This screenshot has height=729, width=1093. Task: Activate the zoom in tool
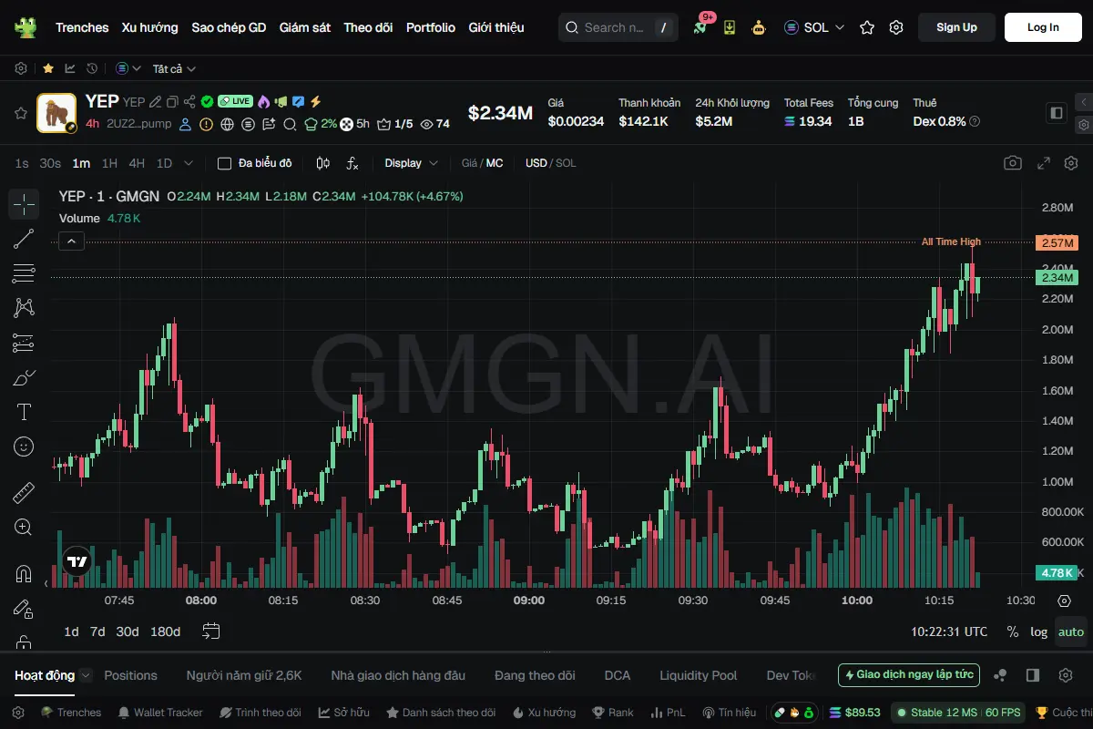coord(24,528)
